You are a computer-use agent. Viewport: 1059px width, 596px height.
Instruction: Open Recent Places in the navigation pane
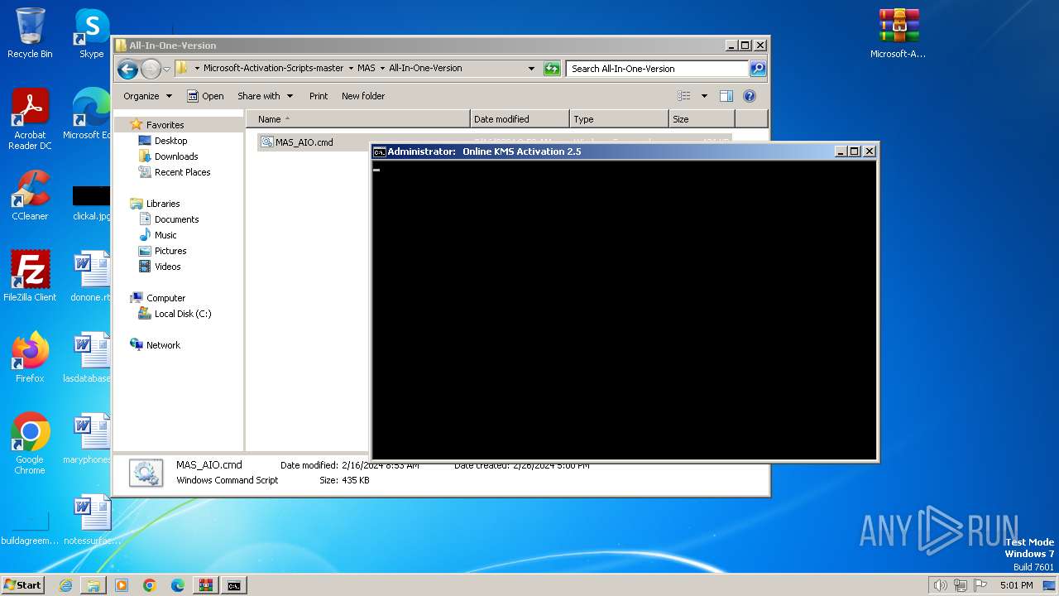click(x=182, y=172)
